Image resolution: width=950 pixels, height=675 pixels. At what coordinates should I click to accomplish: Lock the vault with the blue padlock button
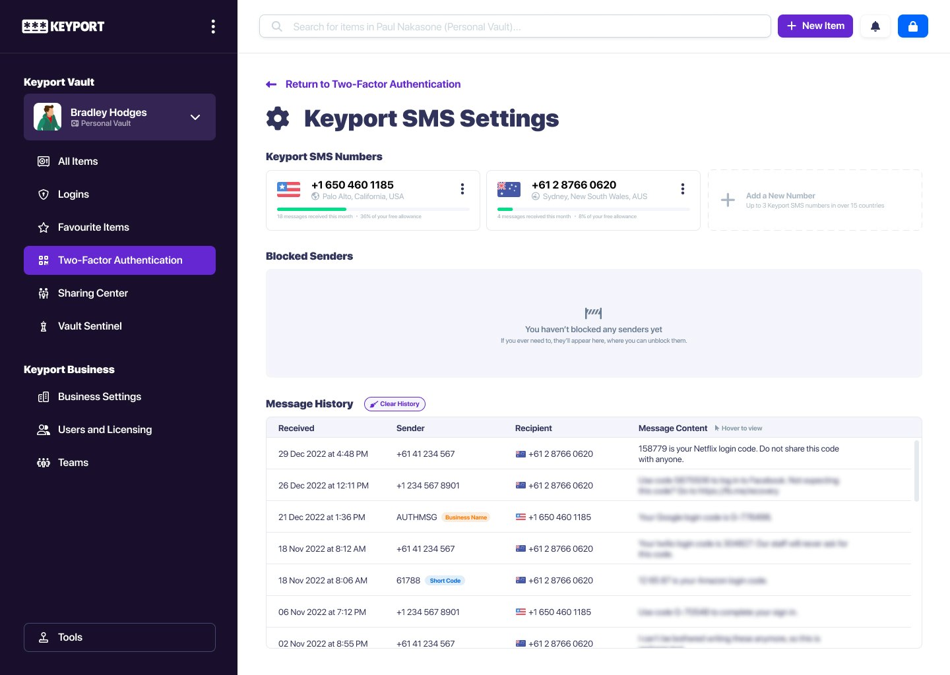point(913,26)
